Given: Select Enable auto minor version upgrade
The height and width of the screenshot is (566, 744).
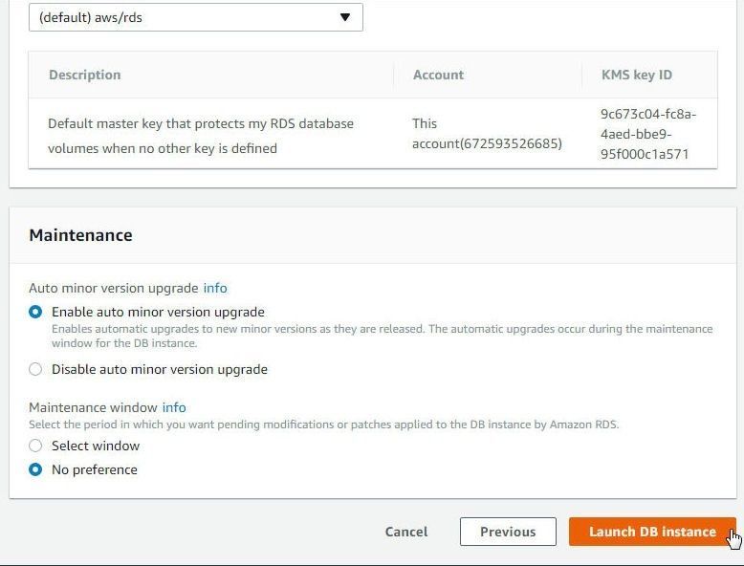Looking at the screenshot, I should [x=35, y=313].
